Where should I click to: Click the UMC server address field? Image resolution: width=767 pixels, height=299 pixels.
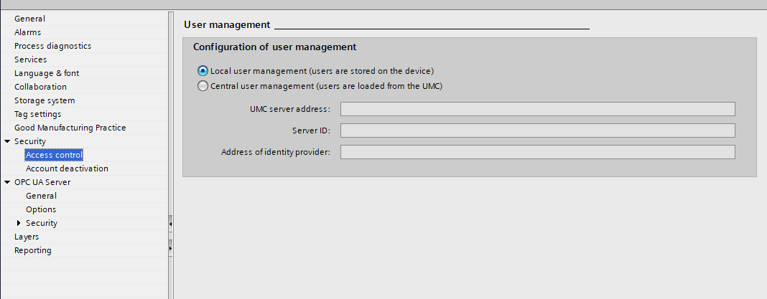537,109
